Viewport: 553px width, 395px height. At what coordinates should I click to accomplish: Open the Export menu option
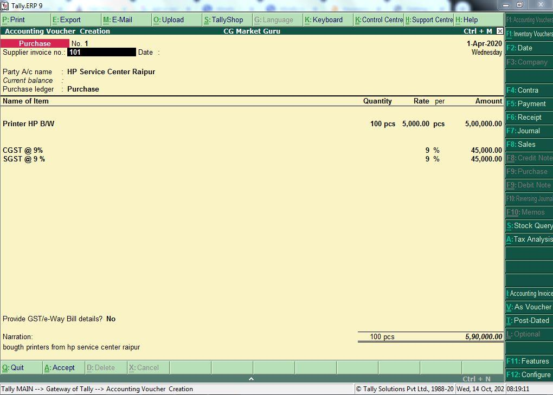click(67, 20)
